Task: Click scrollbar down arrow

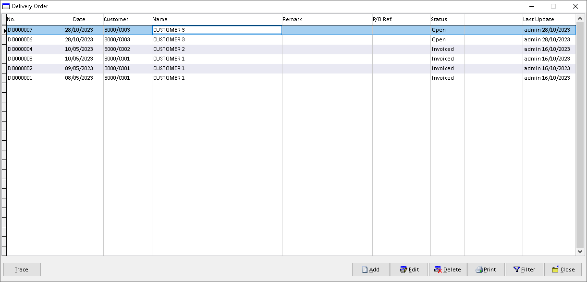Action: pyautogui.click(x=580, y=251)
